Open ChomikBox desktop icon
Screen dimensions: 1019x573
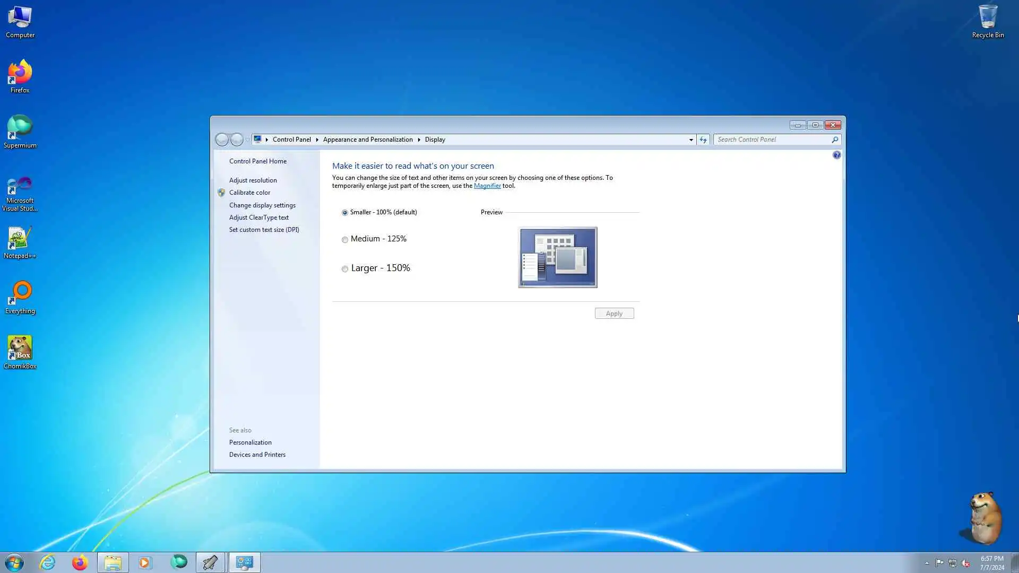[x=20, y=349]
